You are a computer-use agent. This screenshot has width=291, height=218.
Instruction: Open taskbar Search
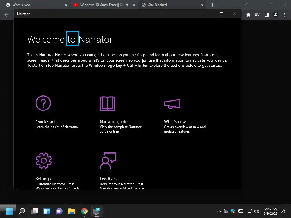click(x=22, y=211)
